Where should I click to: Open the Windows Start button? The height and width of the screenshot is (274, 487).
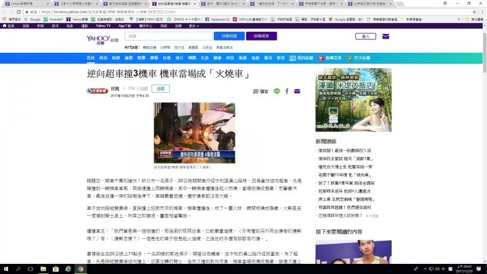pyautogui.click(x=6, y=269)
